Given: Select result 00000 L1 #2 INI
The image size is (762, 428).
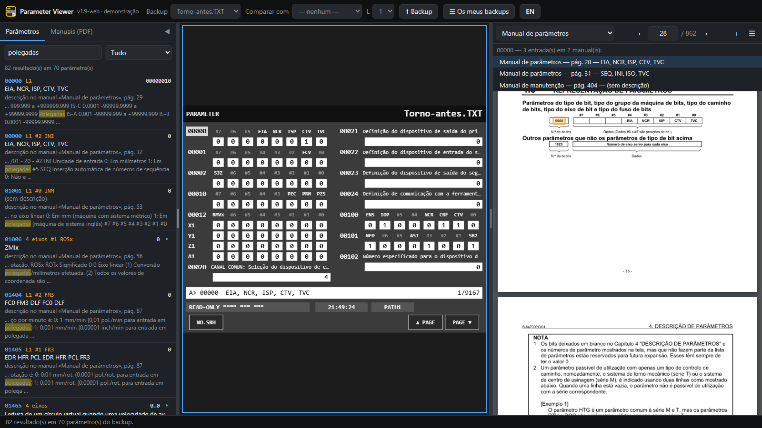Looking at the screenshot, I should pyautogui.click(x=88, y=156).
